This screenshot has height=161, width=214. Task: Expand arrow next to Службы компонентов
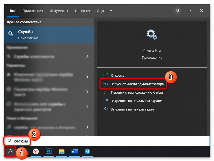coord(87,57)
